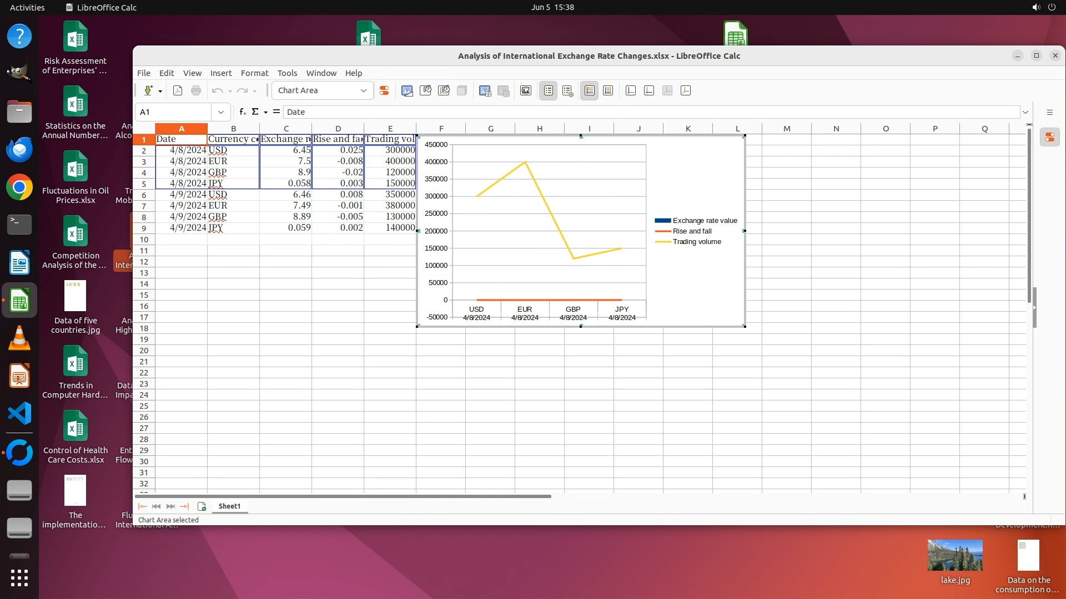Open Visual Studio Code from dock
Screen dimensions: 1066x599
(x=19, y=413)
